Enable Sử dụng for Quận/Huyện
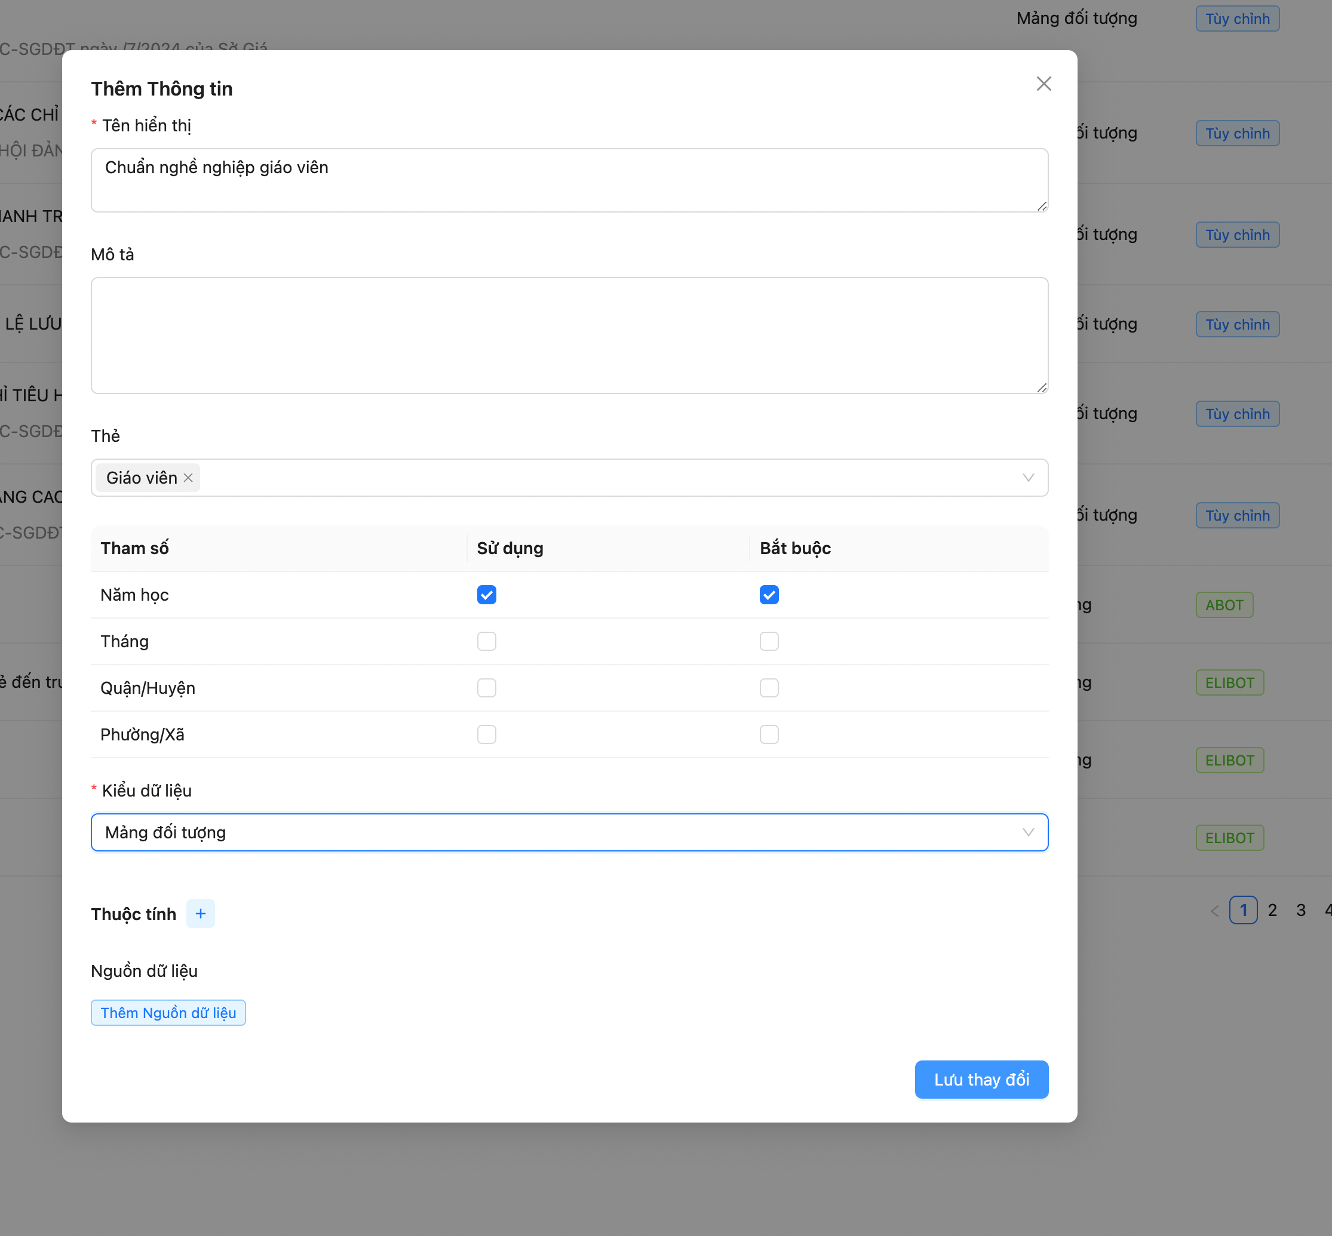The image size is (1332, 1236). click(486, 687)
